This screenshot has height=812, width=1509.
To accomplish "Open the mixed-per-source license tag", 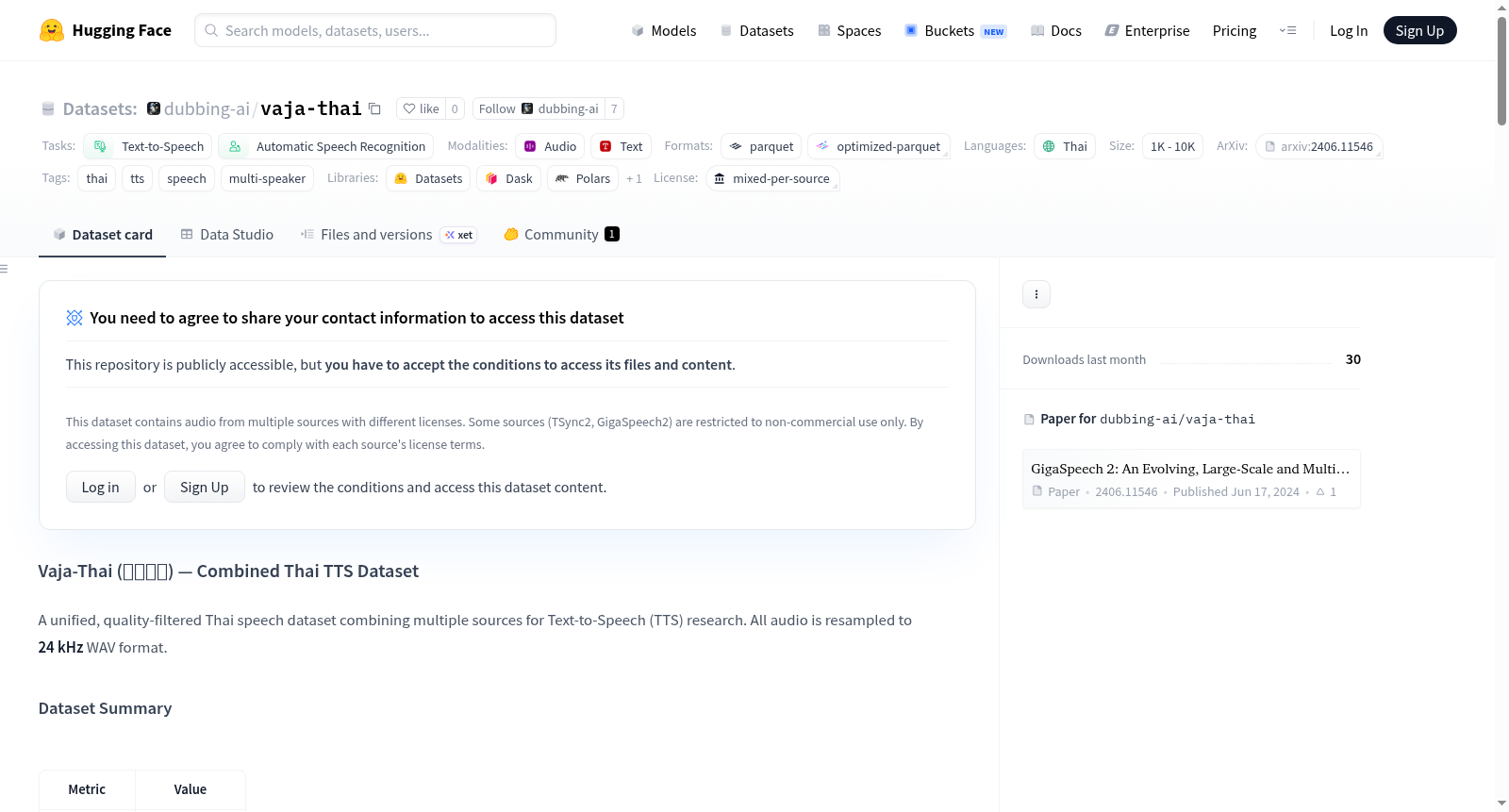I will pos(772,178).
